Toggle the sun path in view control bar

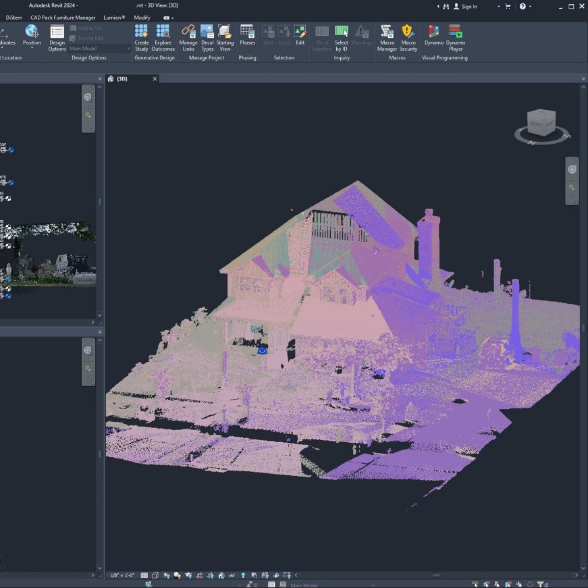pos(166,575)
